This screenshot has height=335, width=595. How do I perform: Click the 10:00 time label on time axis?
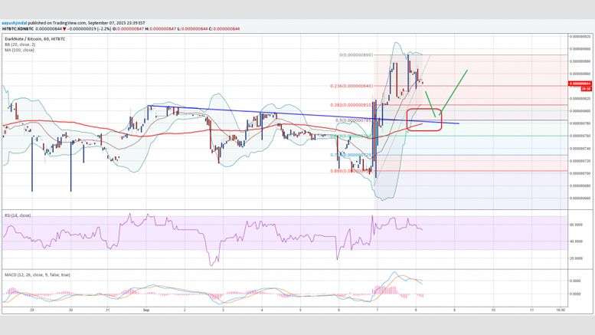point(561,310)
